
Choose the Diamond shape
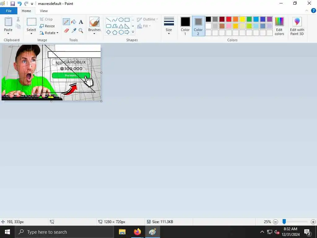pos(109,32)
